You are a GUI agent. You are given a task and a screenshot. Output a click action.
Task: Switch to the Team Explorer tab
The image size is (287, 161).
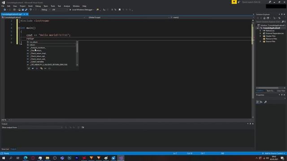[x=270, y=91]
